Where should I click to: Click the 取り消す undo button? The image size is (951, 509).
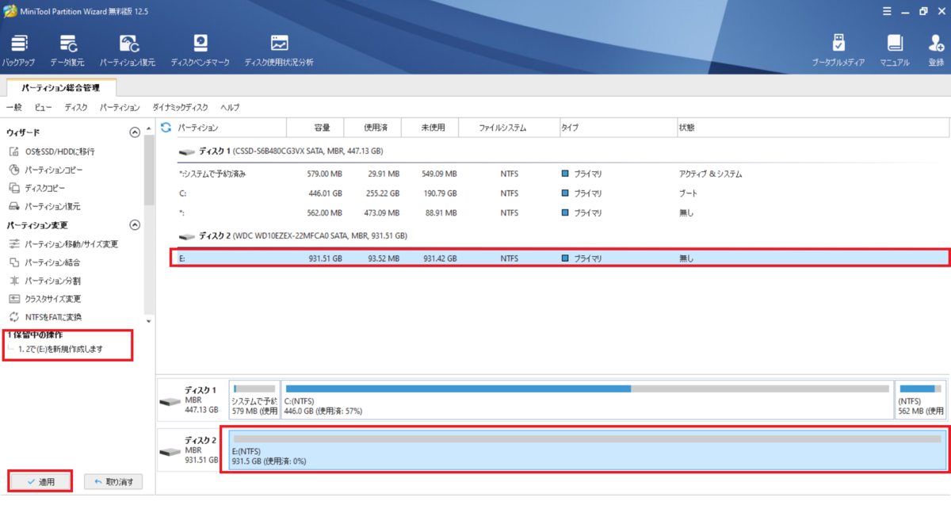pyautogui.click(x=113, y=481)
